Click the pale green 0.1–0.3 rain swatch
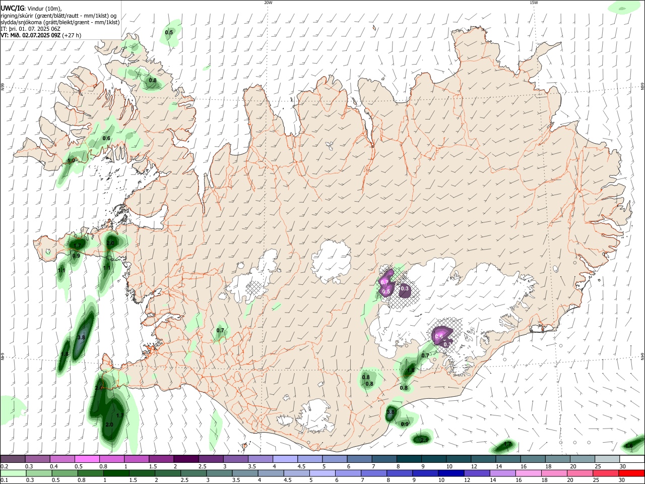Screen dimensions: 645x484 [x=13, y=473]
